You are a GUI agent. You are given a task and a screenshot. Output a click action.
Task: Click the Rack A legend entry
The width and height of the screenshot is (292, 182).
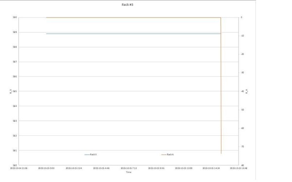point(167,154)
